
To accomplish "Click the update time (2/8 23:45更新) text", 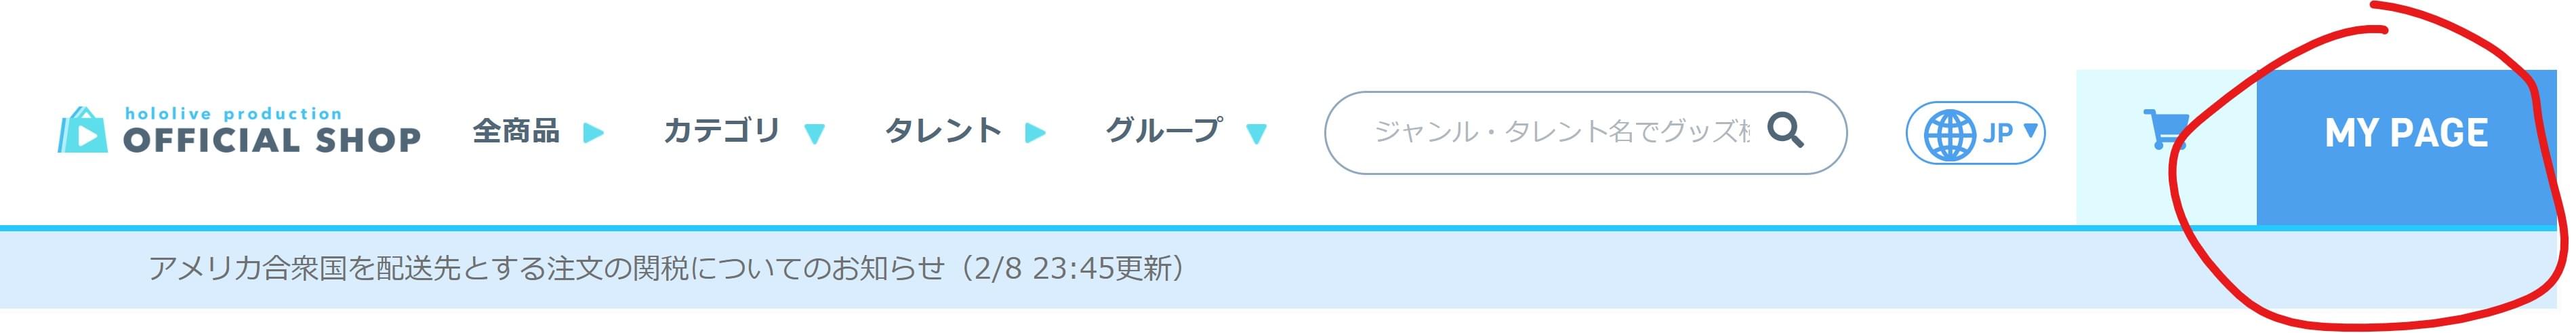I will 1066,268.
